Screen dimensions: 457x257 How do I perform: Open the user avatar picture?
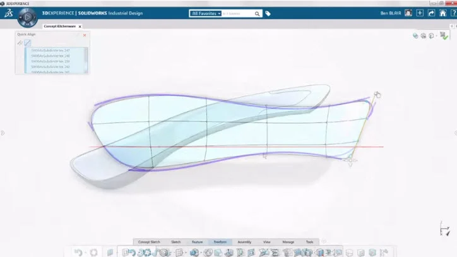[x=408, y=13]
